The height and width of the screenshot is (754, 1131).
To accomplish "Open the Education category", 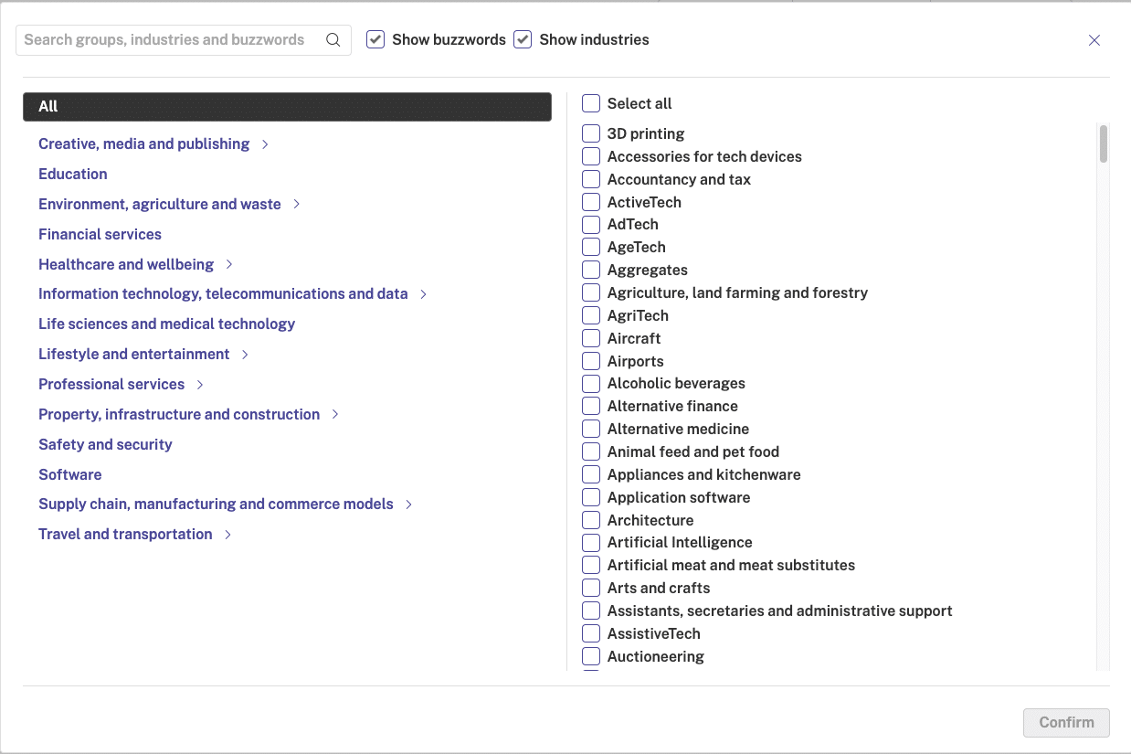I will click(x=72, y=174).
